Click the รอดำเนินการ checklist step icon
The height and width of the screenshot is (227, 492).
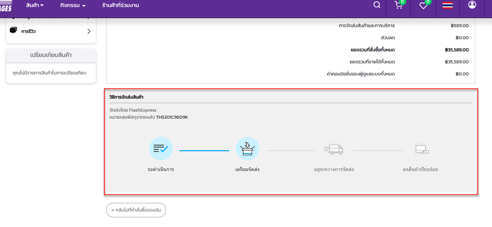tap(161, 149)
